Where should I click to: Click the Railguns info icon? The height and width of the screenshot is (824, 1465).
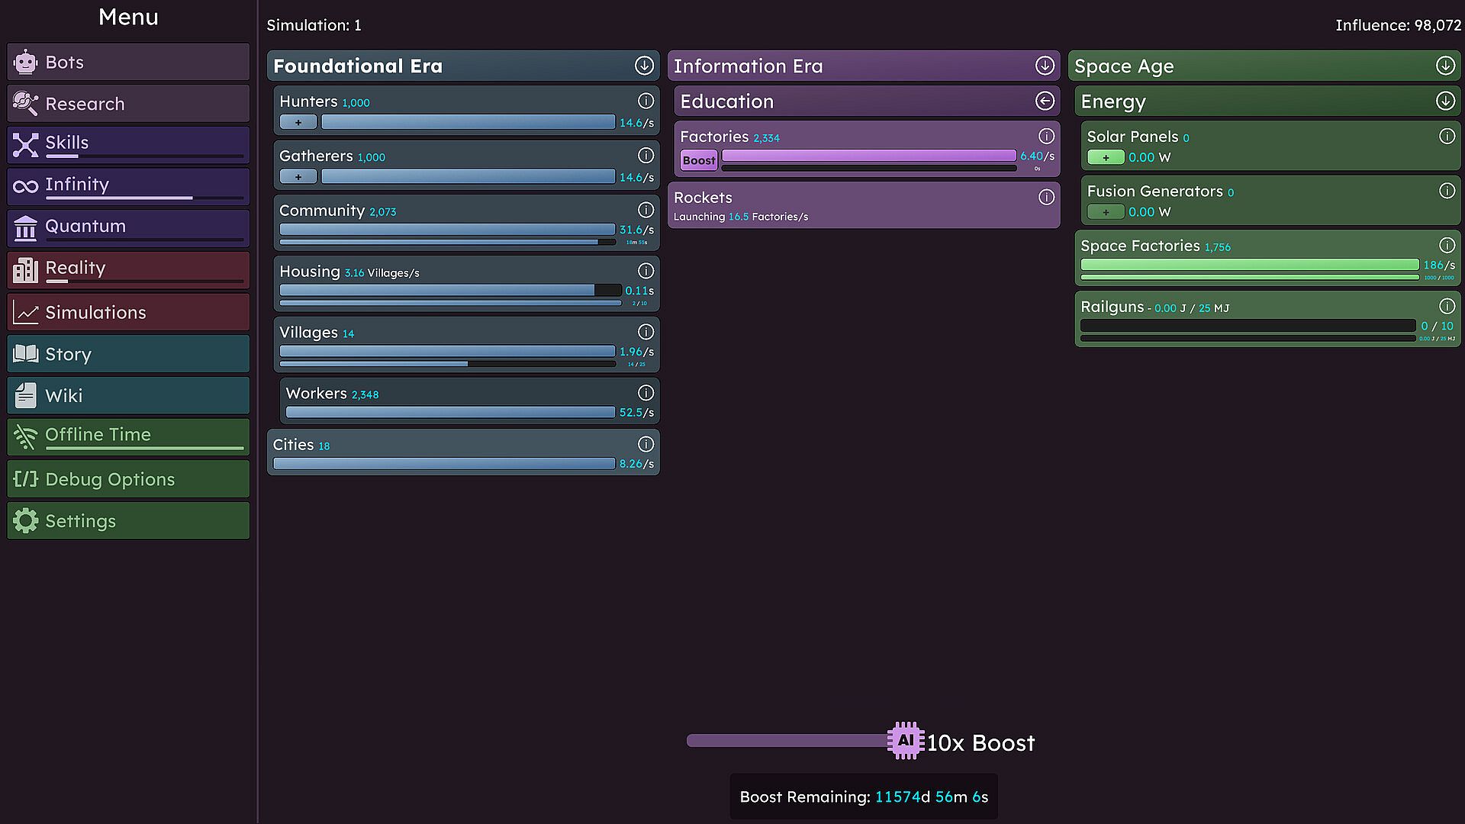tap(1446, 306)
